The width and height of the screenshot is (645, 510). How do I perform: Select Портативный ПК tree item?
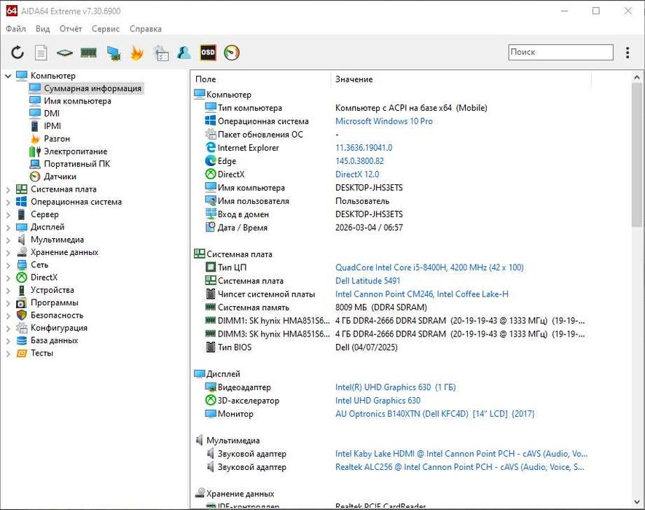pyautogui.click(x=77, y=164)
